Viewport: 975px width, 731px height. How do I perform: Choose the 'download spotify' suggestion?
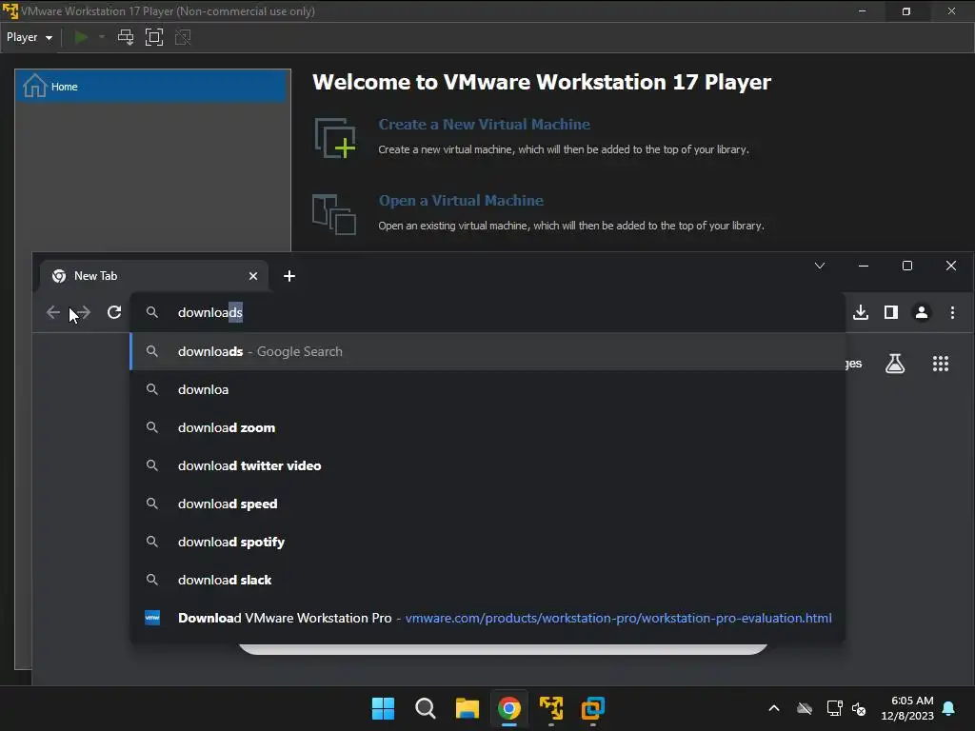487,542
